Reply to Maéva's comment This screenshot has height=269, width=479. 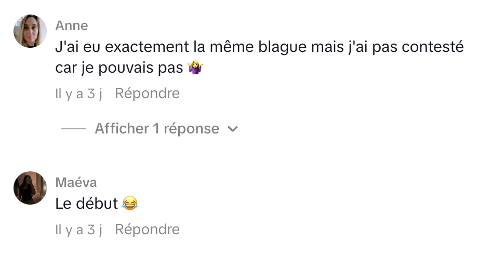point(147,230)
